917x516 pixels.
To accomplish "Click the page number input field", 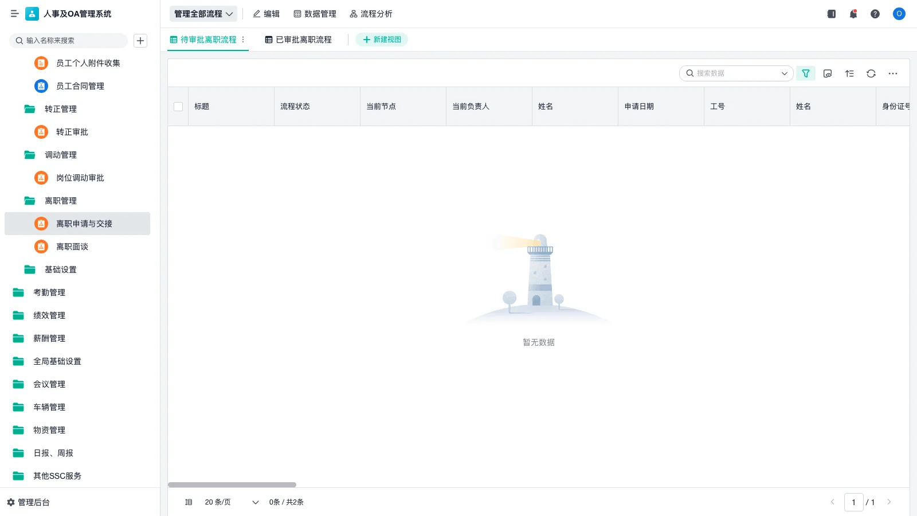I will point(854,502).
